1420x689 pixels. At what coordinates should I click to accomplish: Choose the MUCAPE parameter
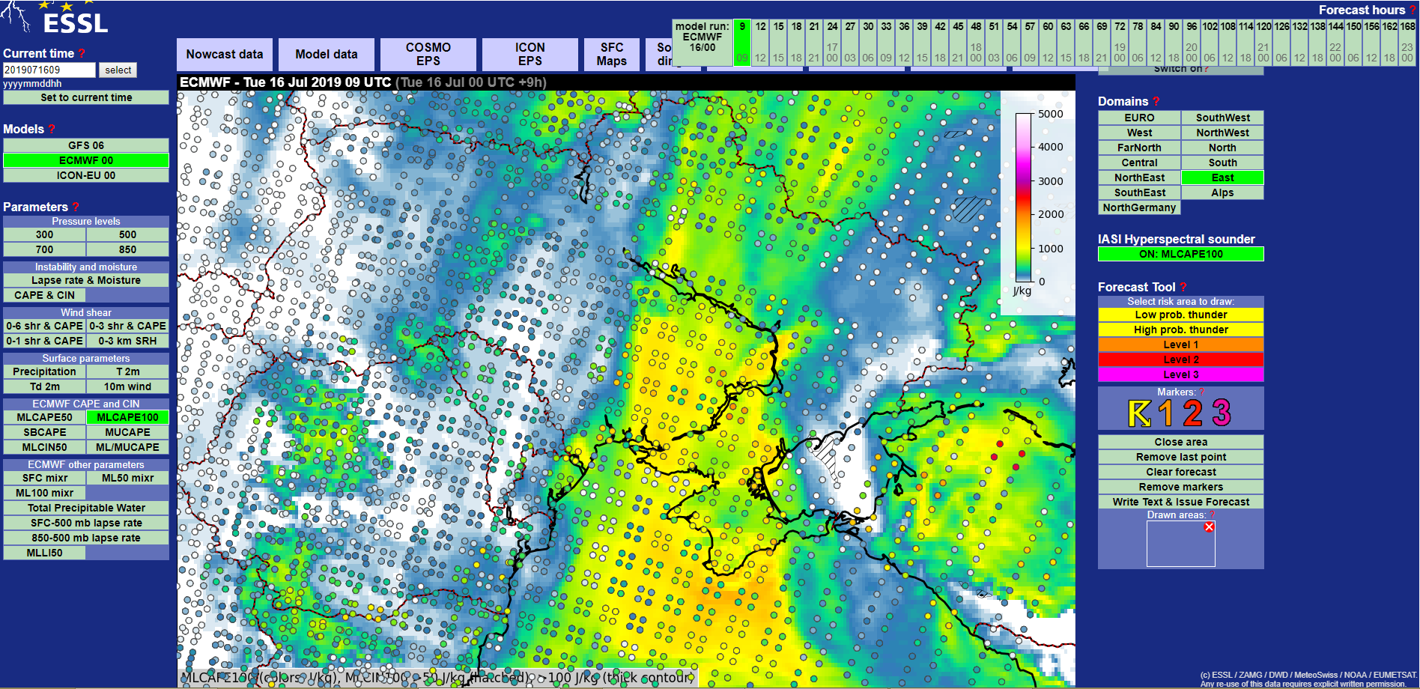(127, 432)
